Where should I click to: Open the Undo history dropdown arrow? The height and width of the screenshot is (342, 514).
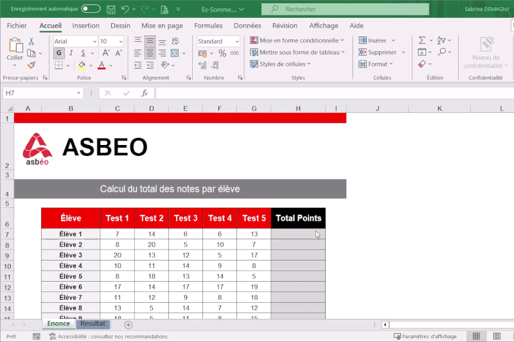tap(134, 10)
